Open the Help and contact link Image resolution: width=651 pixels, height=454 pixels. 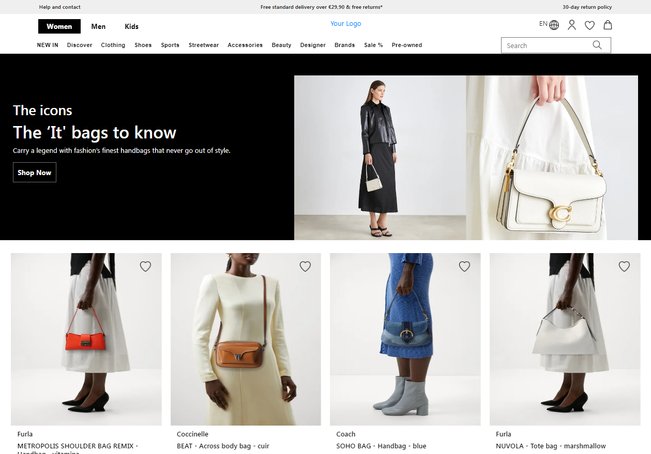(60, 7)
